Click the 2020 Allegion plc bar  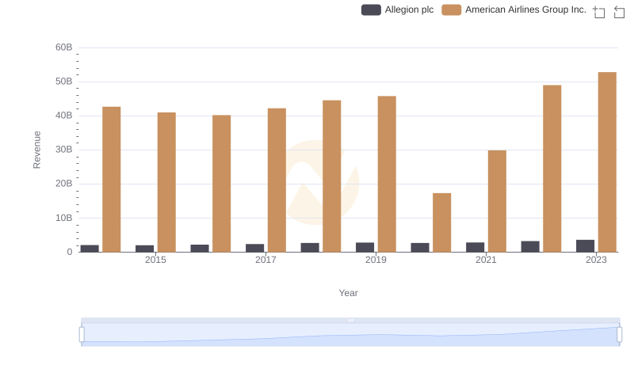pyautogui.click(x=420, y=248)
